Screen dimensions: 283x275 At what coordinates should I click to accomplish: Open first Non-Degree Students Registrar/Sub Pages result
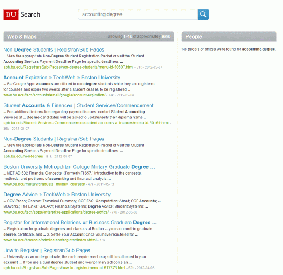[x=54, y=49]
